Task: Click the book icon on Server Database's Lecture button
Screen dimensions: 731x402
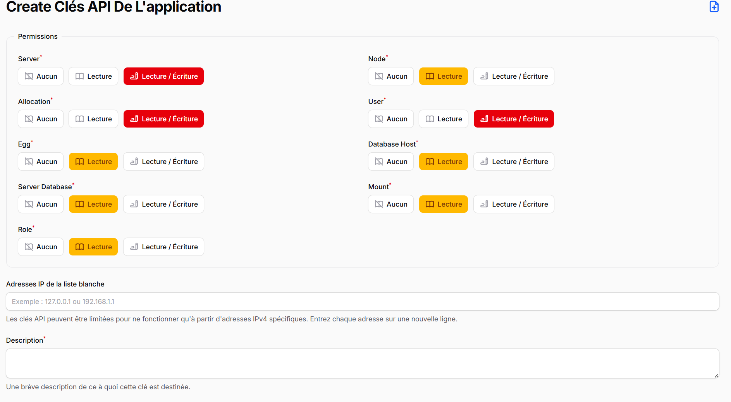Action: pos(79,204)
